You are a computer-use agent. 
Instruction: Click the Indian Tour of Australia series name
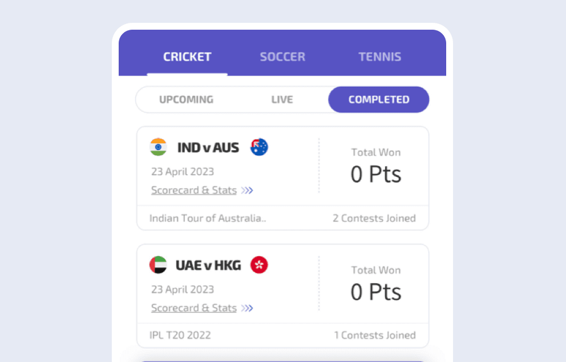(208, 218)
